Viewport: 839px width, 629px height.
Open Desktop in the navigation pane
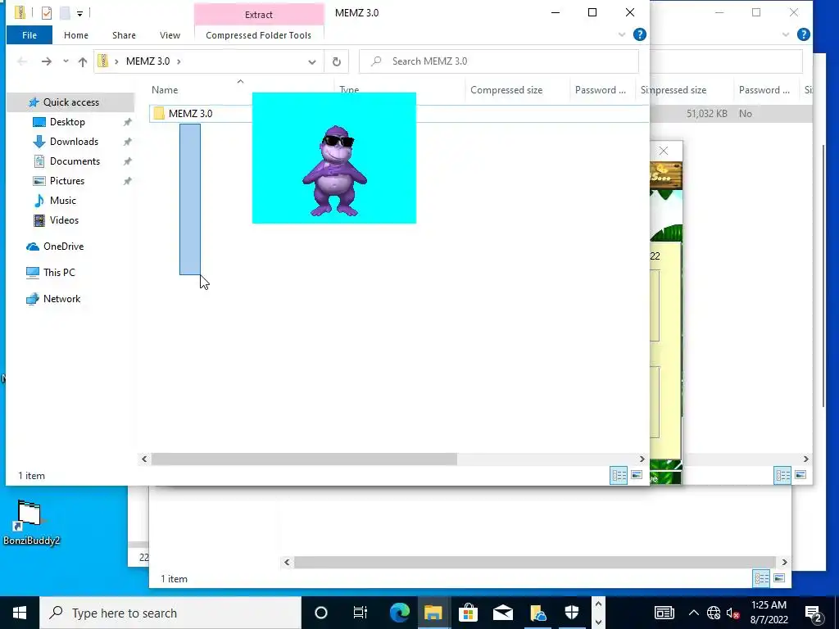pos(67,122)
